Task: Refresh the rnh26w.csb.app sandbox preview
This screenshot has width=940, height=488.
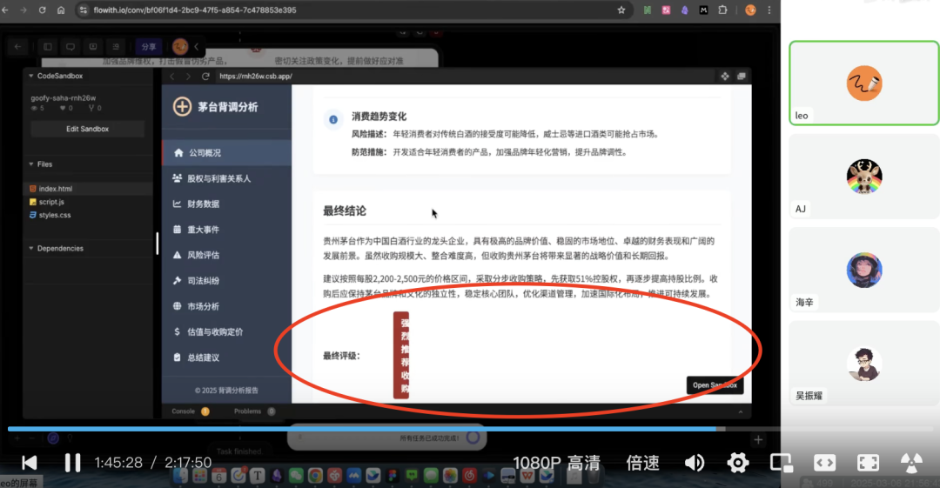Action: pyautogui.click(x=205, y=77)
